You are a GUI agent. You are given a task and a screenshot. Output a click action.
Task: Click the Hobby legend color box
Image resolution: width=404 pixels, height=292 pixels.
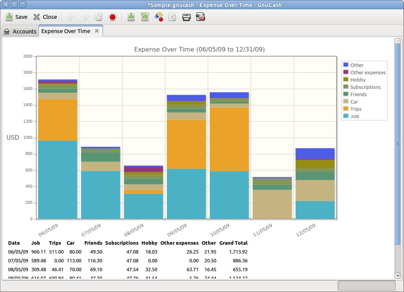pyautogui.click(x=347, y=80)
